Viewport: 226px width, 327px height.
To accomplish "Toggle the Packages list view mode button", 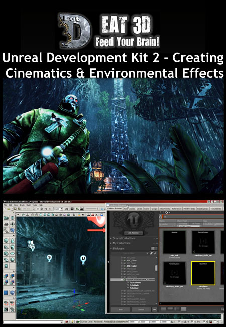I will point(154,248).
